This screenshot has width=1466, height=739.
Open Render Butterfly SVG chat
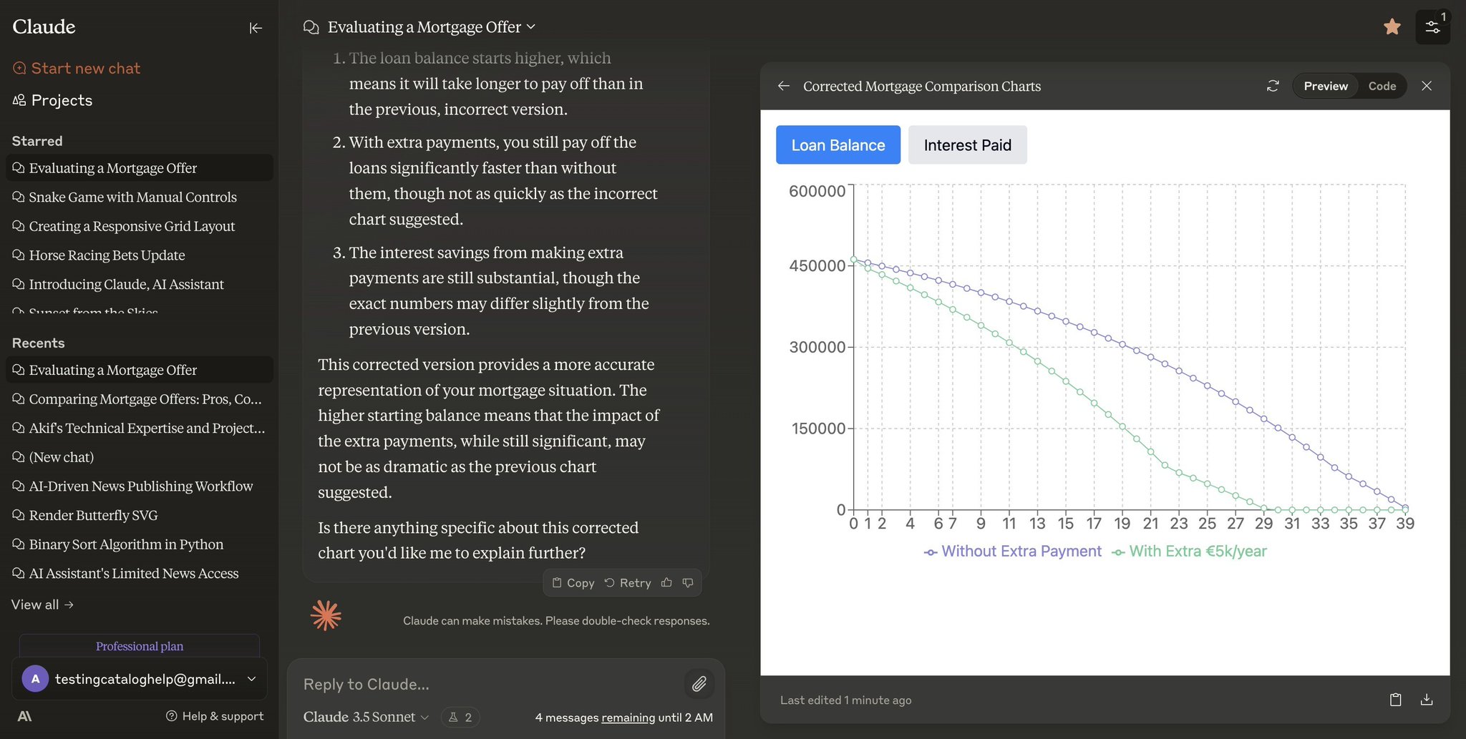140,515
